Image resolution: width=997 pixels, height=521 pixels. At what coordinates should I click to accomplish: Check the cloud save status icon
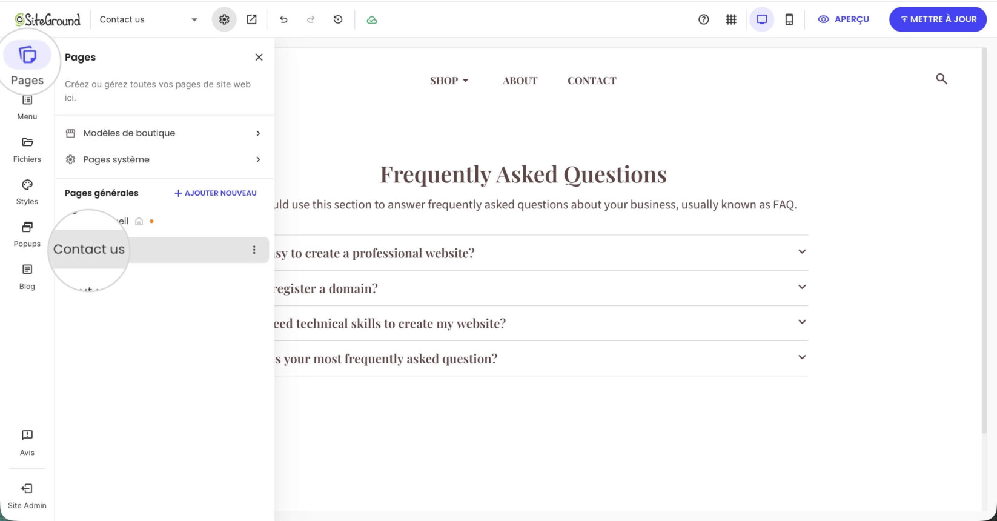(372, 20)
